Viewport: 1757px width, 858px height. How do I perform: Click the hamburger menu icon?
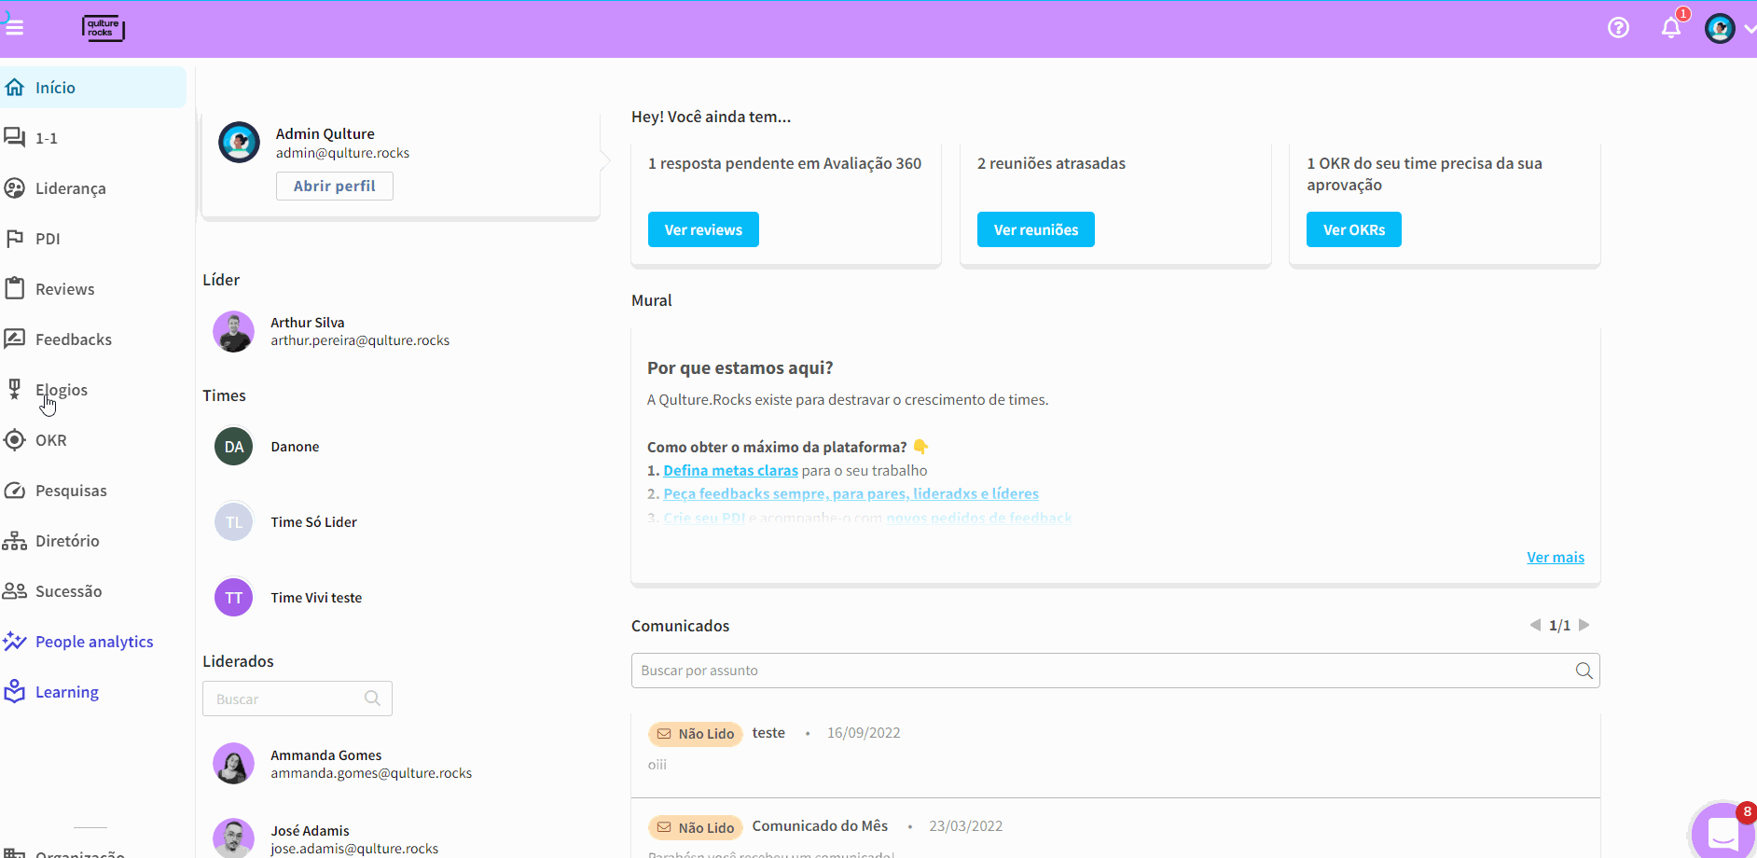(14, 28)
